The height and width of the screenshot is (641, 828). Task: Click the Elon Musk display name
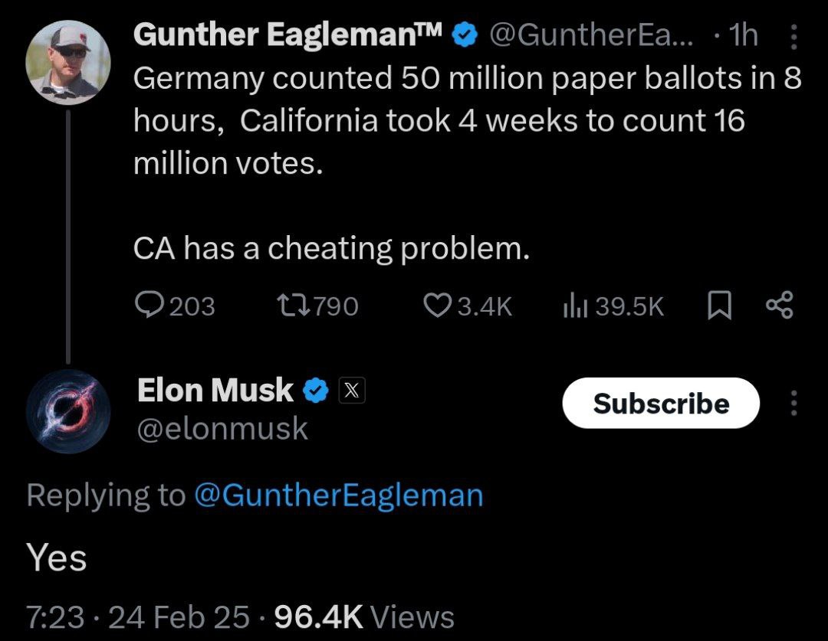click(215, 391)
